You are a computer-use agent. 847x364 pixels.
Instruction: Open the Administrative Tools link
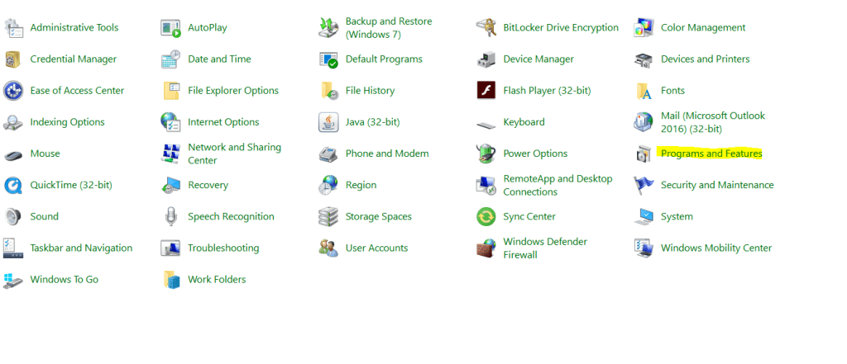(x=74, y=28)
